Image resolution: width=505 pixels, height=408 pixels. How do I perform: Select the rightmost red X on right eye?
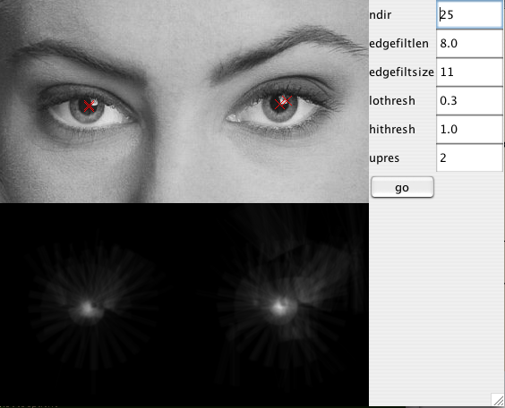coord(287,101)
